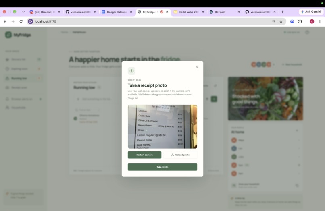Screen dimensions: 325x211
Task: Open the Chrome three-dot menu
Action: tap(320, 21)
